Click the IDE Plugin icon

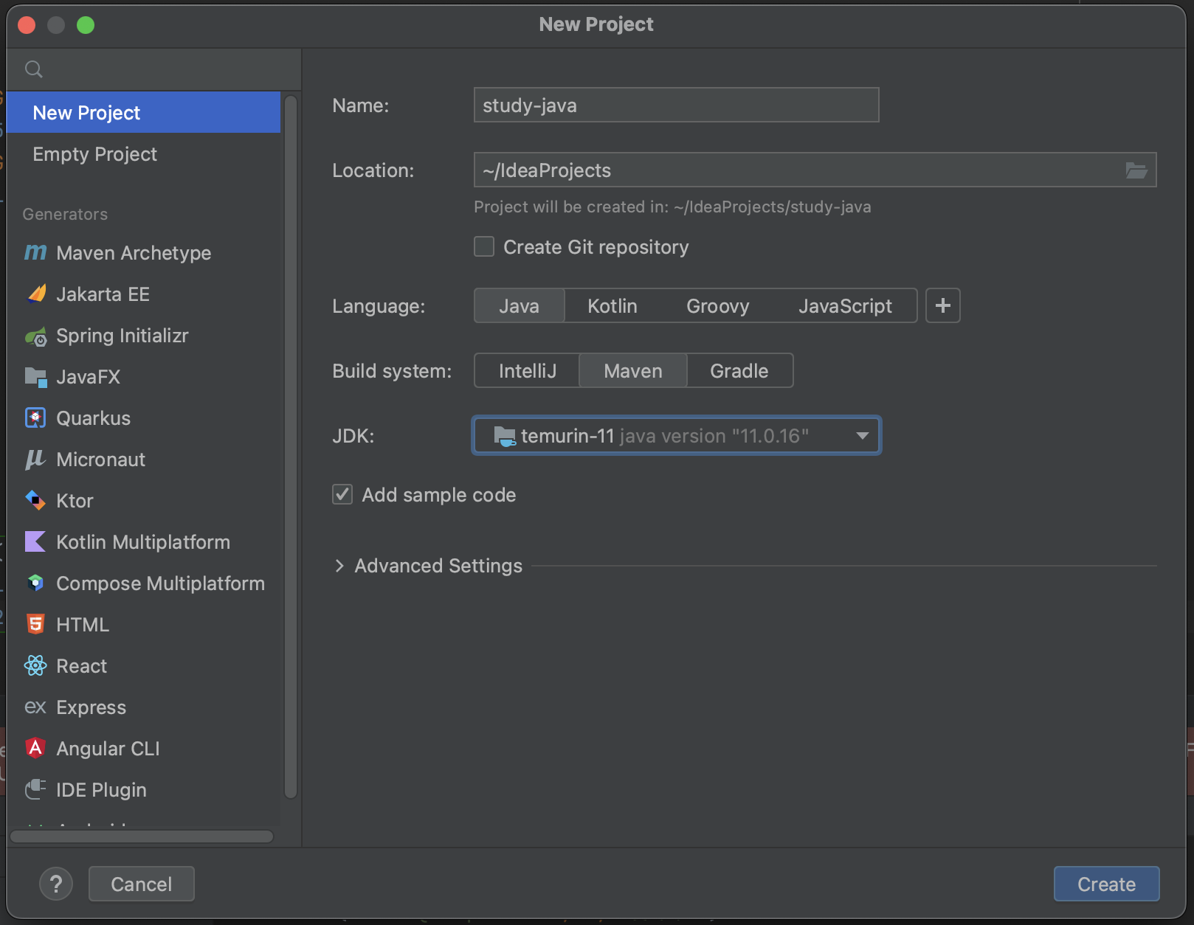point(35,789)
